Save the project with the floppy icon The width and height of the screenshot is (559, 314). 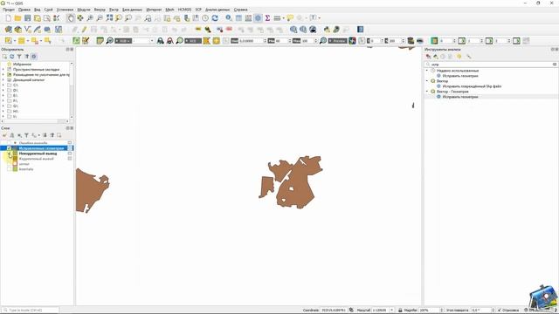(x=27, y=17)
